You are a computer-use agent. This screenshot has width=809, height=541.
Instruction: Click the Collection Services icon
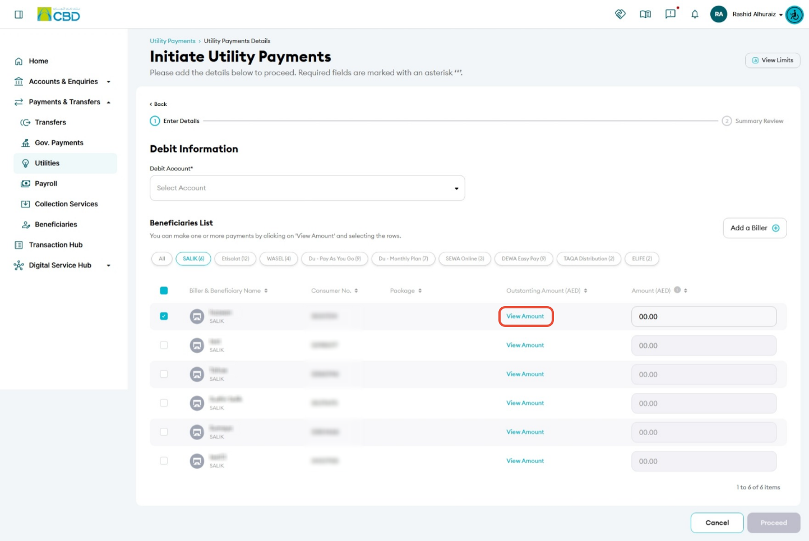click(25, 204)
